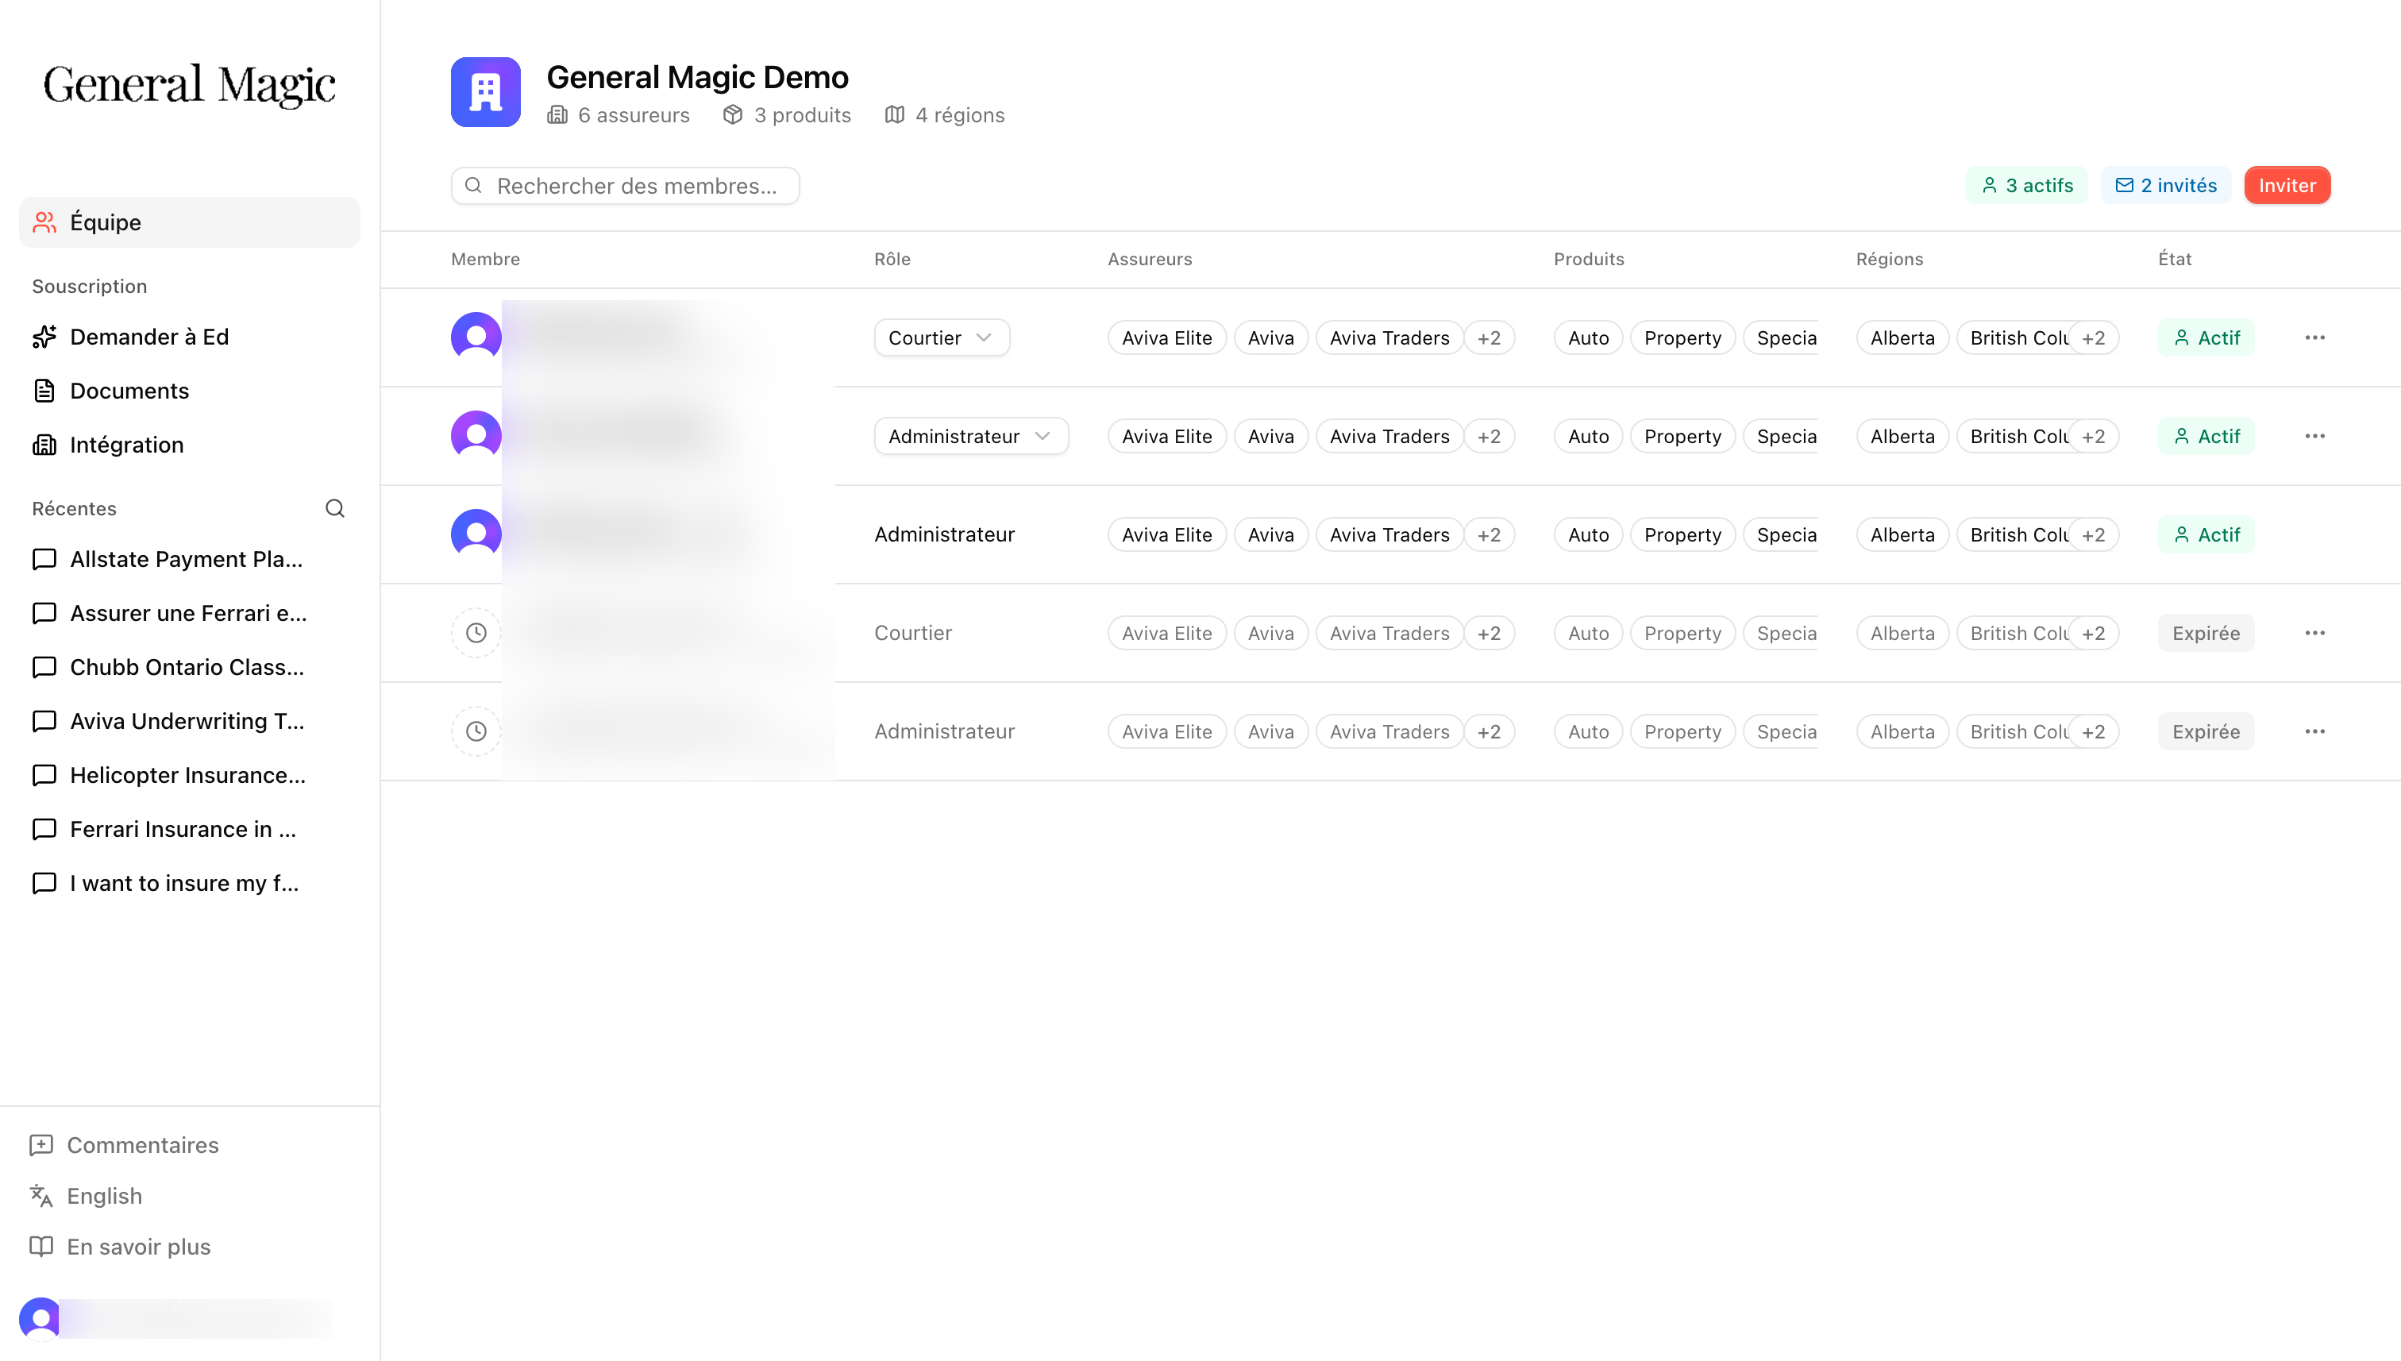Expand the +2 régions in the active Courtier row
This screenshot has width=2401, height=1361.
[2094, 337]
